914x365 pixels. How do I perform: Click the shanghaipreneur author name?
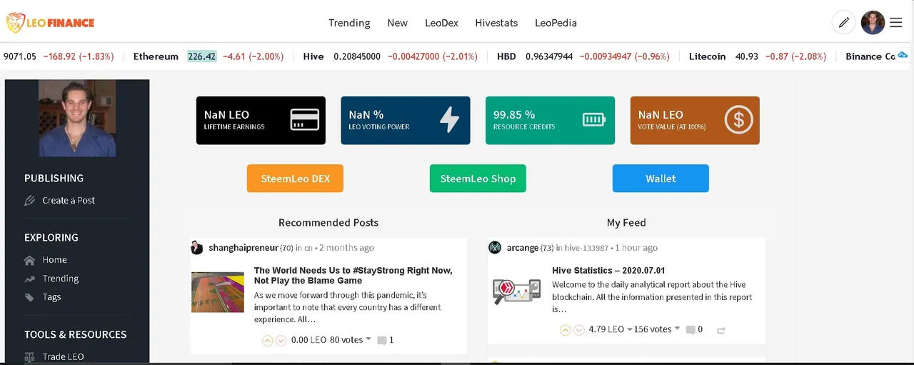(243, 248)
